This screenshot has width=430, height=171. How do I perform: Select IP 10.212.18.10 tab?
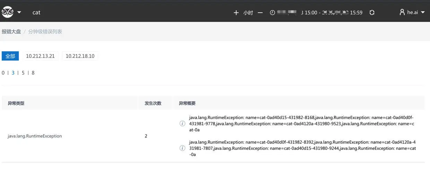pos(80,56)
